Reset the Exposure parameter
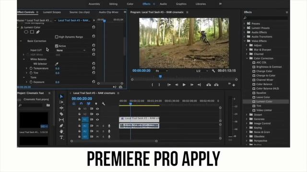The height and width of the screenshot is (172, 307). pos(94,82)
